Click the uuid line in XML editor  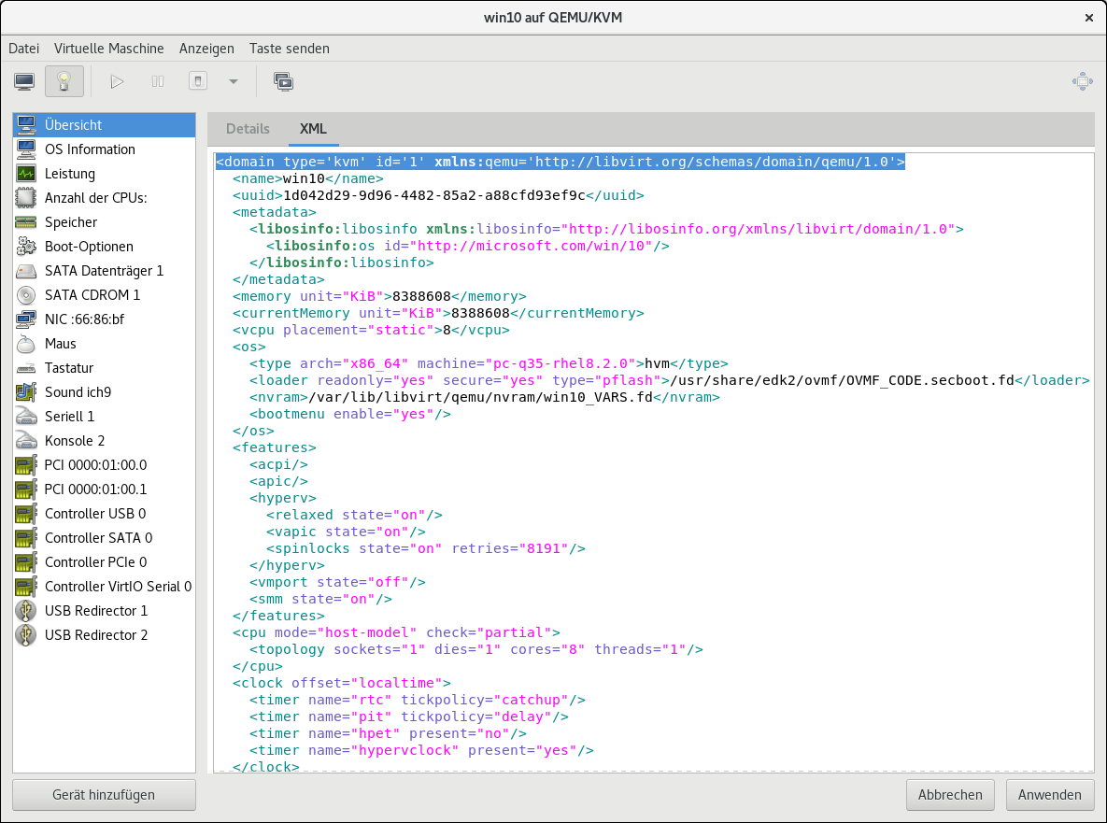[438, 195]
